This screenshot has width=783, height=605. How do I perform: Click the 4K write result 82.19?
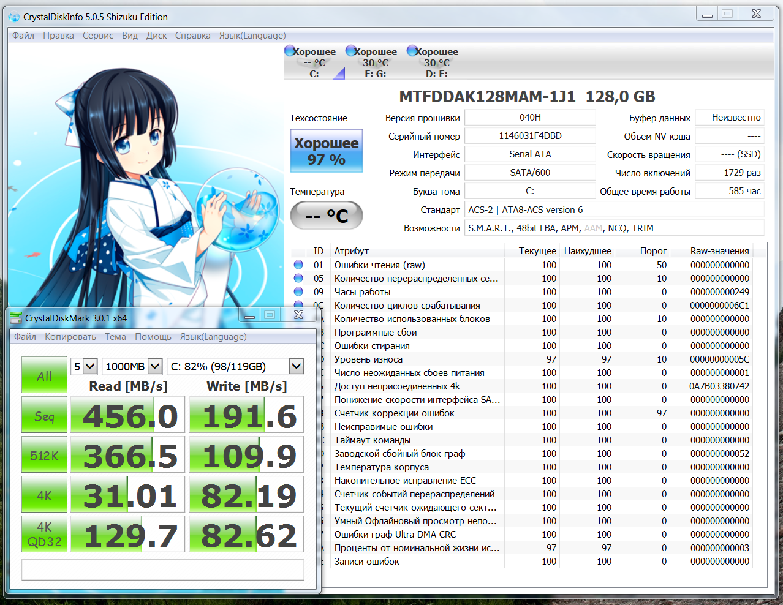246,495
